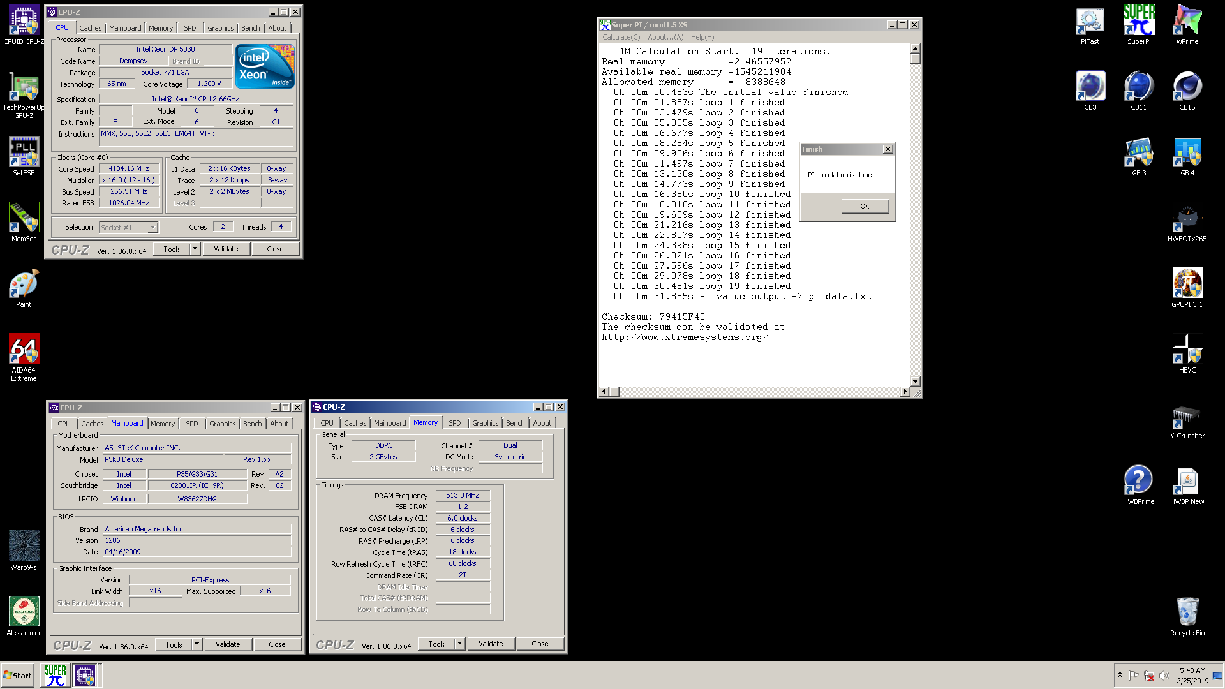
Task: Click Validate in the top CPU-Z window
Action: tap(226, 249)
